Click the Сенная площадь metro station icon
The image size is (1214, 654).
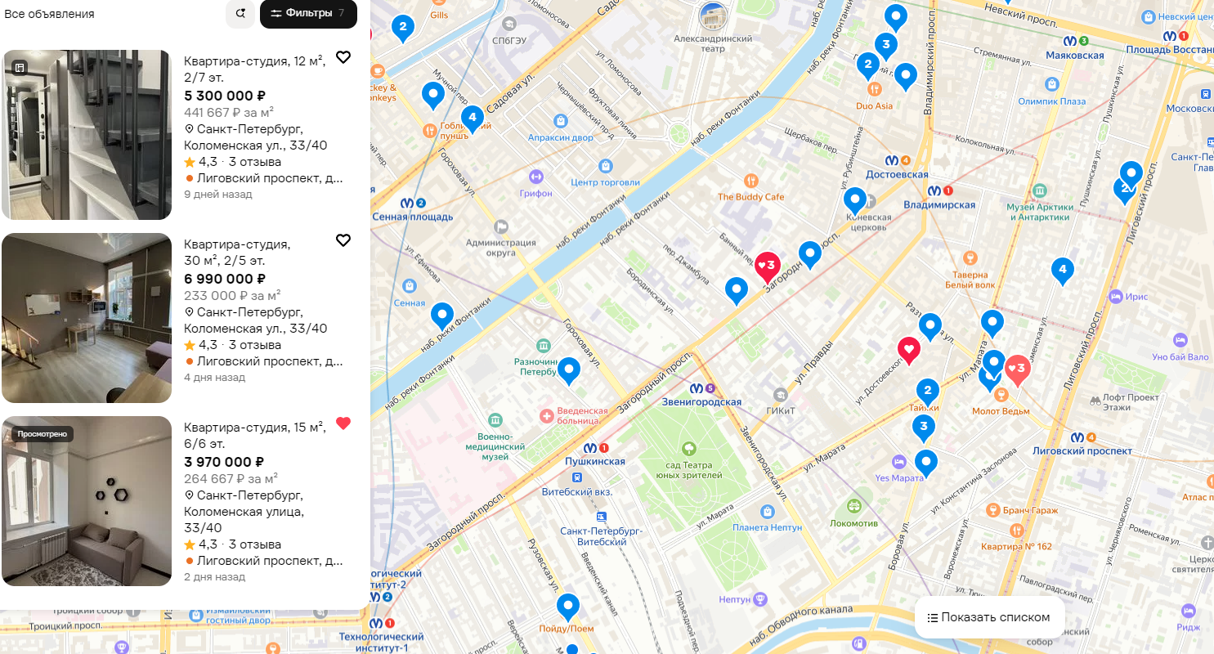click(409, 203)
